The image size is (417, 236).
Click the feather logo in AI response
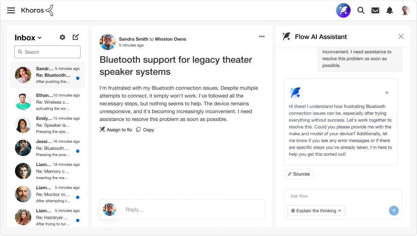295,93
